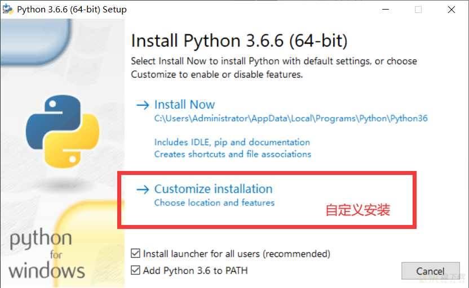Viewport: 469px width, 288px height.
Task: Click 'Install launcher for all users (recommended)' label text
Action: (237, 254)
